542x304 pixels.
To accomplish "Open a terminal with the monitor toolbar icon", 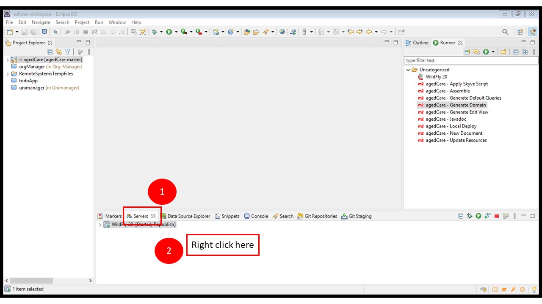I will click(44, 32).
